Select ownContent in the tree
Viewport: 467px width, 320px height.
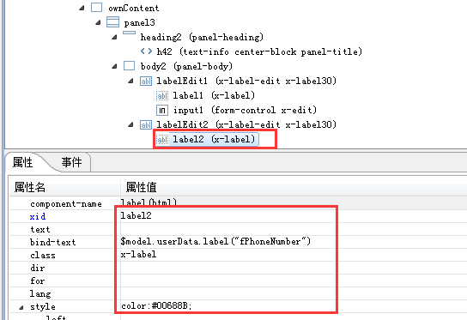[134, 8]
